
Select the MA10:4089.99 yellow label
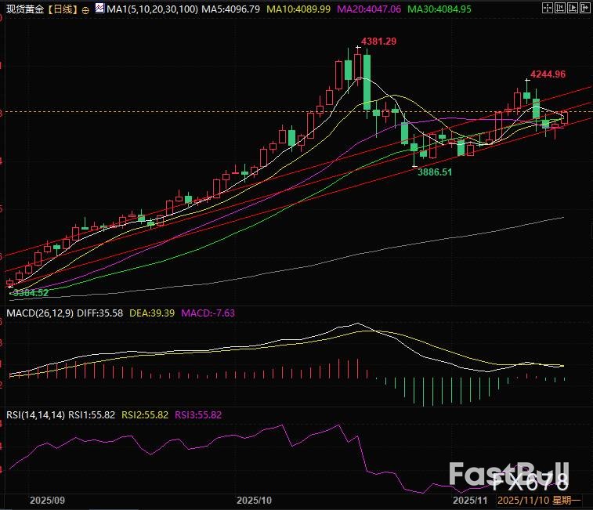(x=298, y=9)
